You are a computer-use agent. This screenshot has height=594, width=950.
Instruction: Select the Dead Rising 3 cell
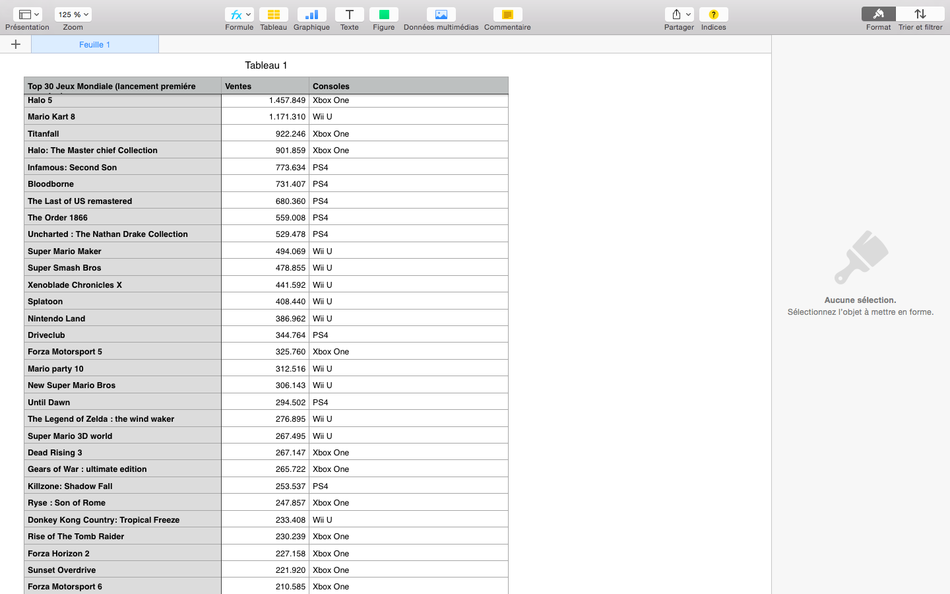(123, 452)
